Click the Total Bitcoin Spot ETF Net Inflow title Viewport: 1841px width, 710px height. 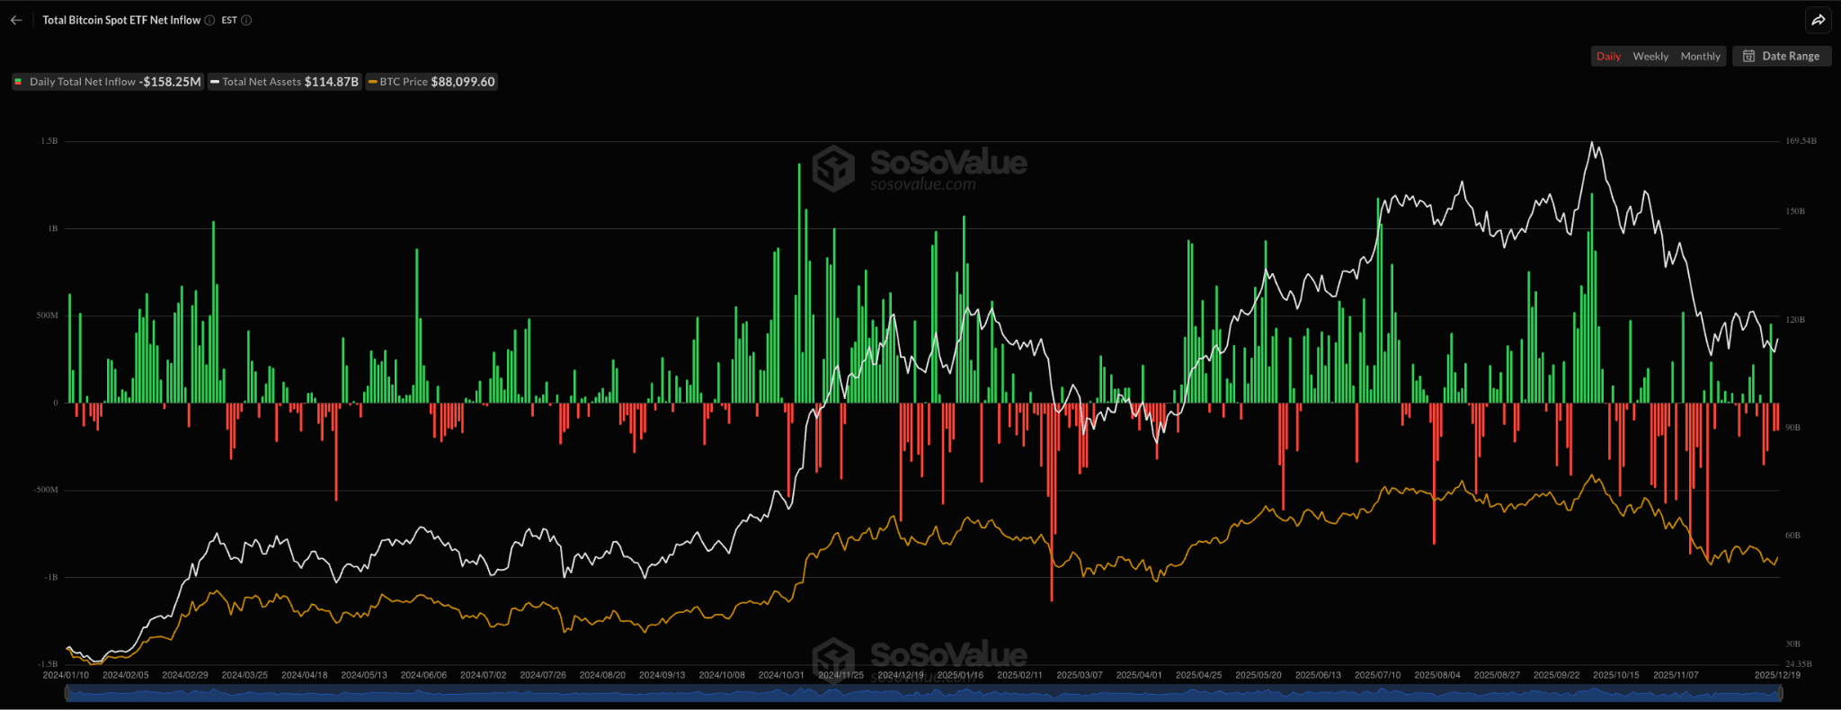[121, 20]
